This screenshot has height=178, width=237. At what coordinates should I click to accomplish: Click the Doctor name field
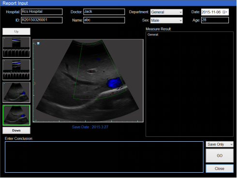pos(104,12)
